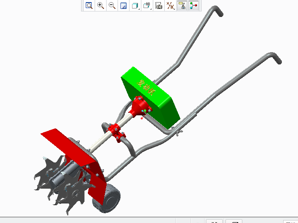Select the Zoom In magnifier tool

[101, 6]
